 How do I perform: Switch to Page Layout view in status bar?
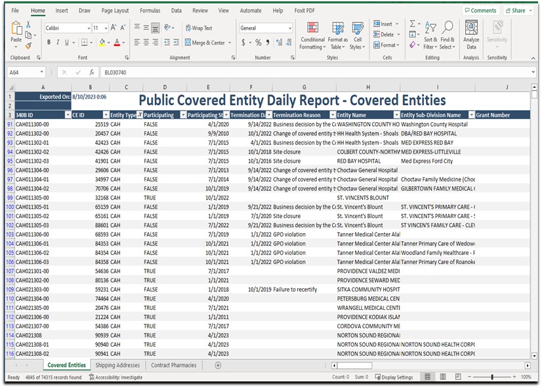[443, 377]
